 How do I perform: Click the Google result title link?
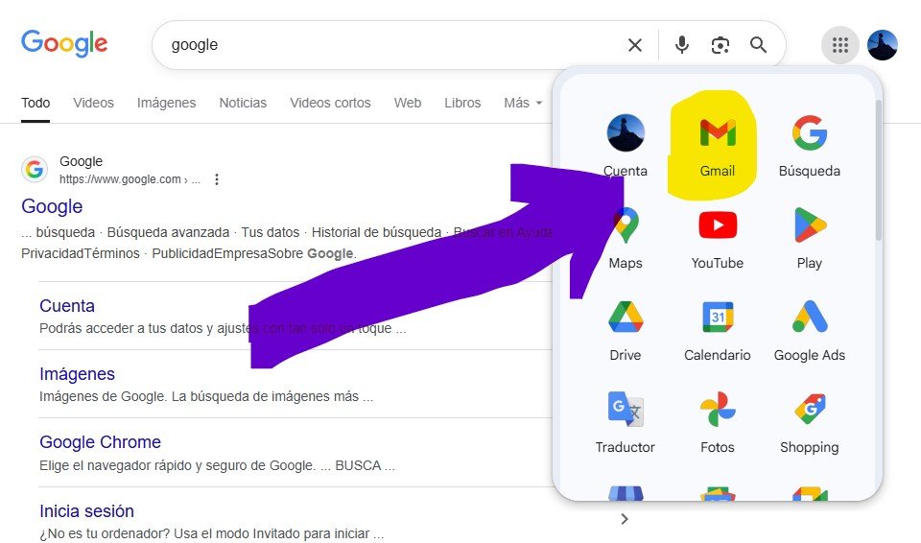point(52,206)
